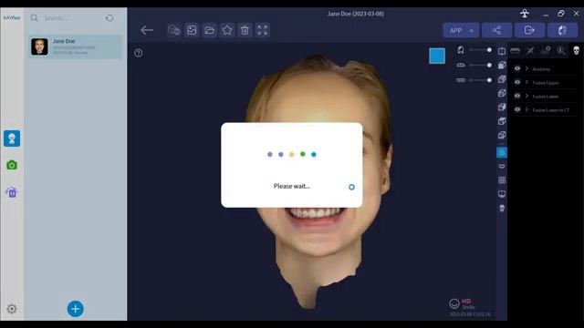Open the folder icon in toolbar
584x328 pixels.
click(209, 30)
